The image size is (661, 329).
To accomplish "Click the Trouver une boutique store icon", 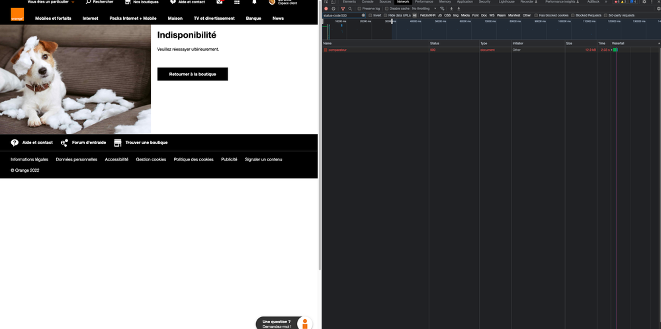I will [118, 143].
